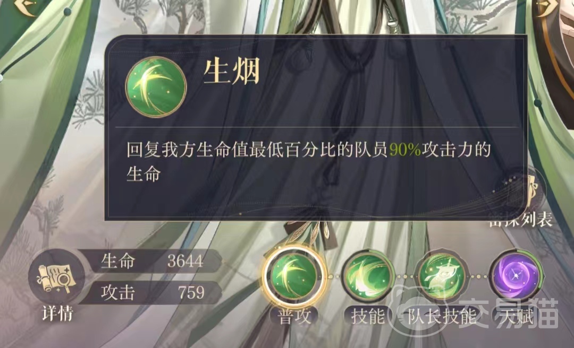Go to previous character with left arrow
Viewport: 574px width, 348px height.
tap(27, 7)
